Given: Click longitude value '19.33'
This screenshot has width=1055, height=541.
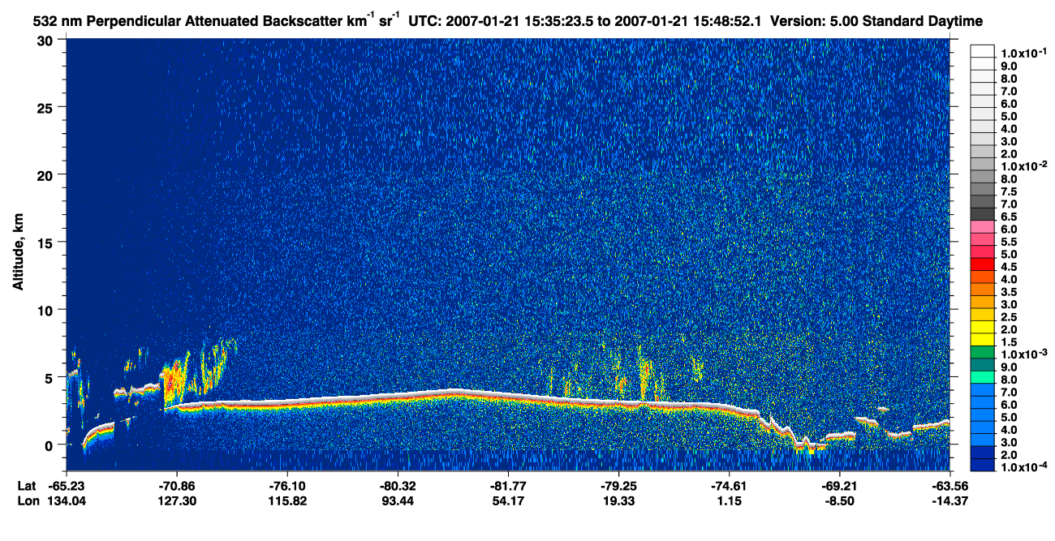Looking at the screenshot, I should point(618,500).
